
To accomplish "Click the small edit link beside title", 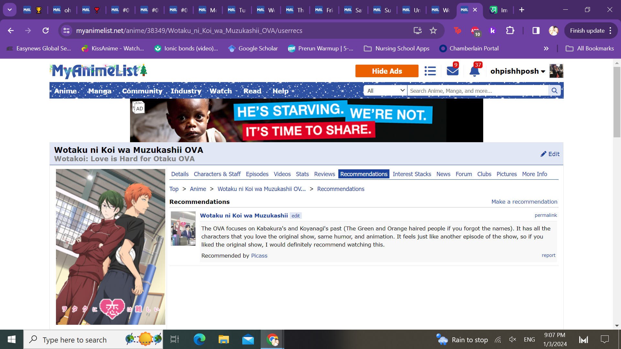I will [x=296, y=216].
